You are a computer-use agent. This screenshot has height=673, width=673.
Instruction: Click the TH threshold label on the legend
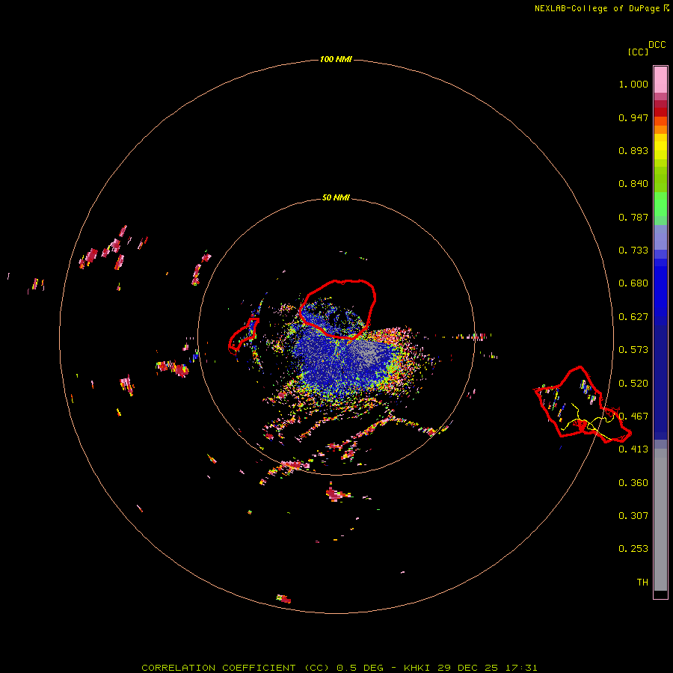point(642,583)
